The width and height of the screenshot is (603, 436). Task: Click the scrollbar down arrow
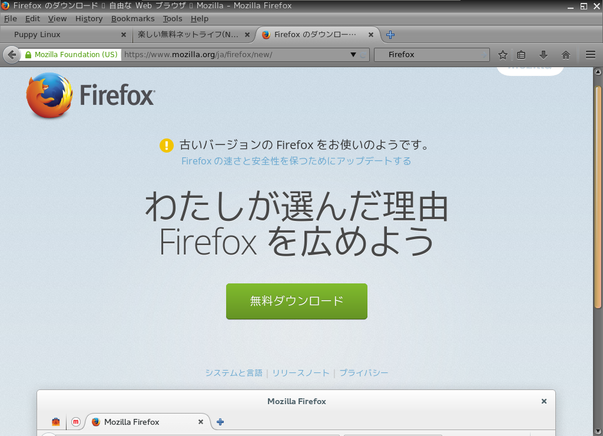coord(598,431)
